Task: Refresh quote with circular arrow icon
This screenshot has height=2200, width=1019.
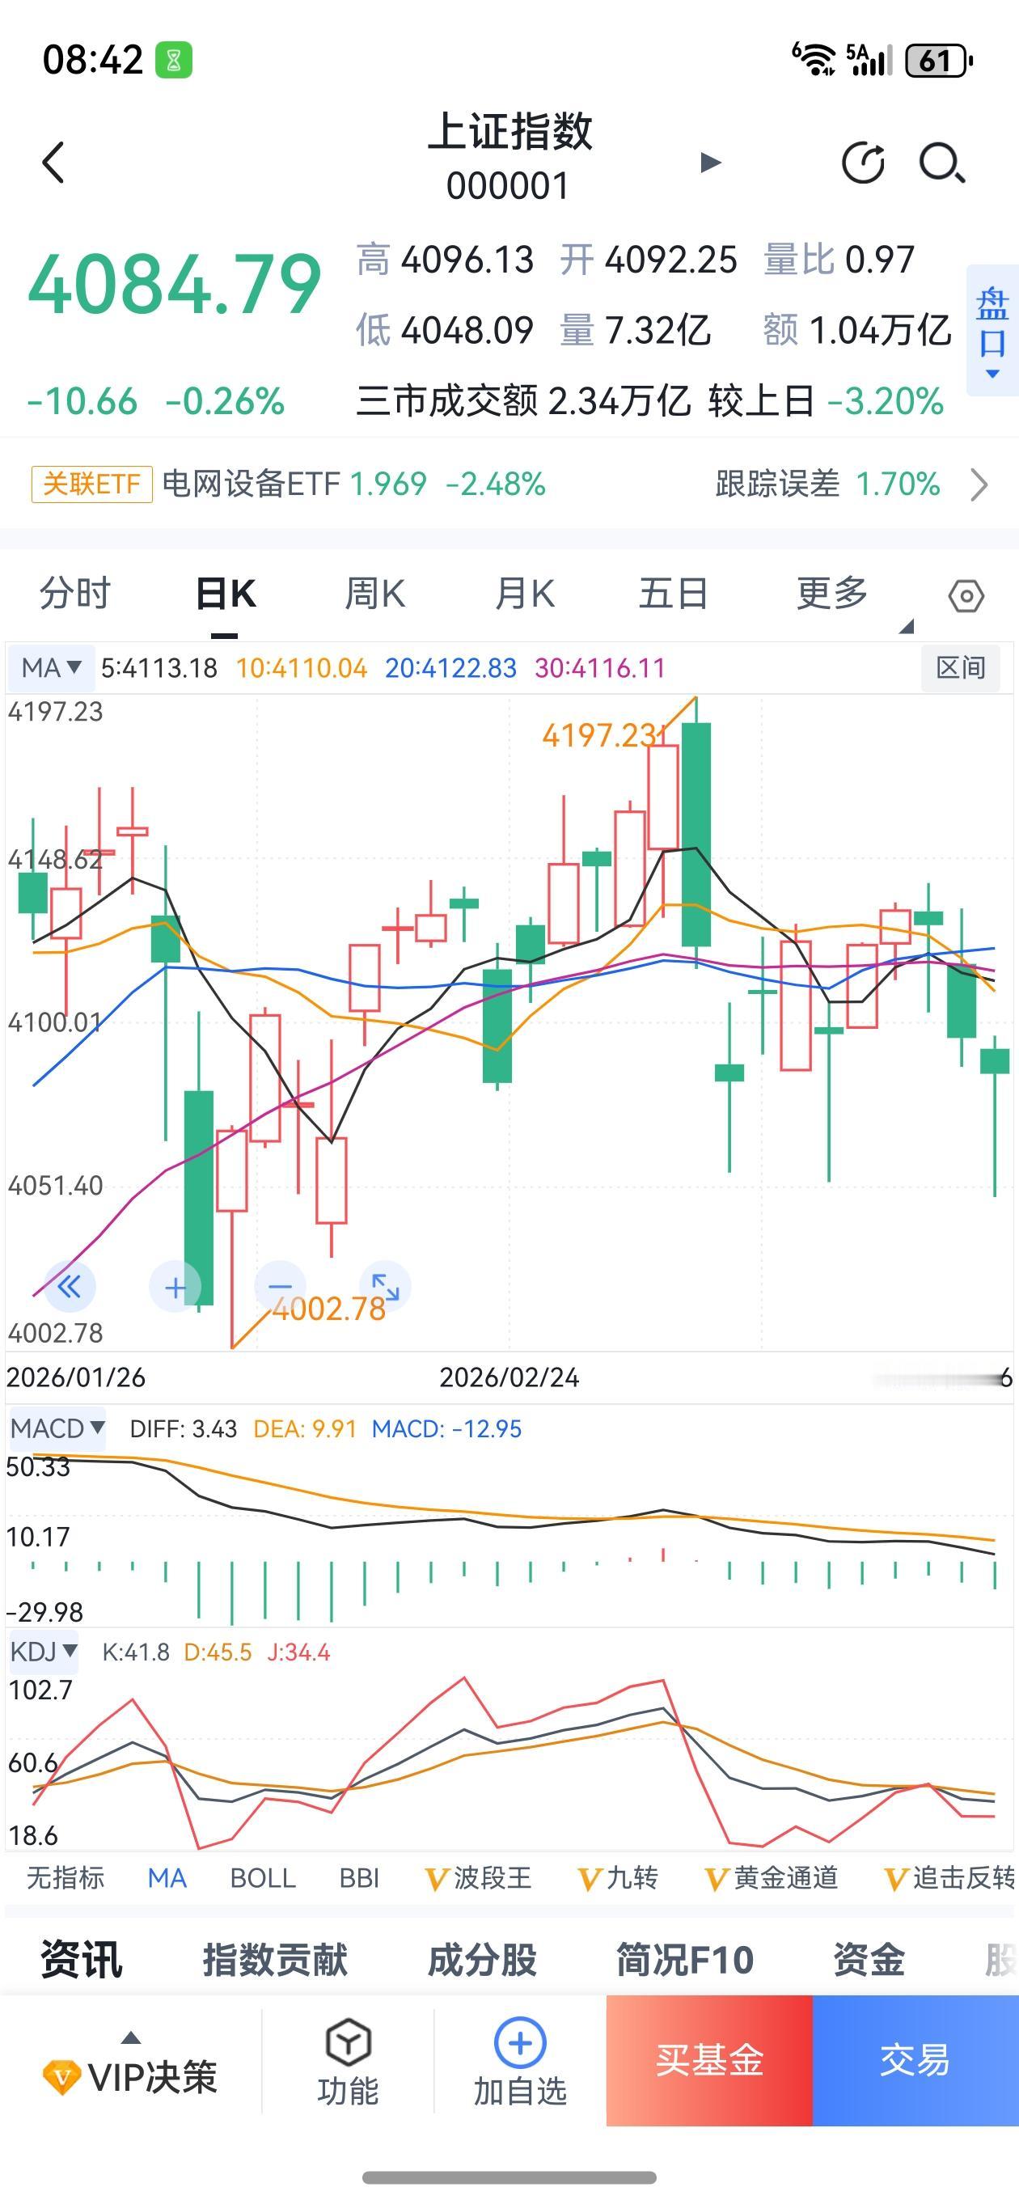Action: (x=864, y=163)
